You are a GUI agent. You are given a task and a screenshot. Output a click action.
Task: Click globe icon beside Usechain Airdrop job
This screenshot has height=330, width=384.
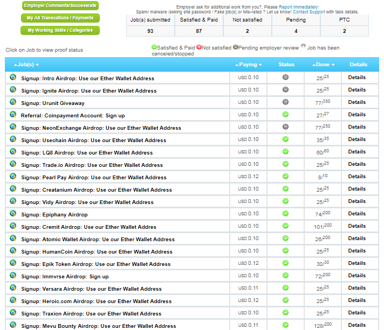click(x=13, y=139)
